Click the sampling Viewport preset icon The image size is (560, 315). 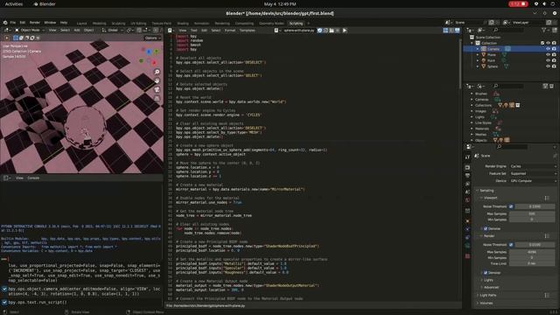tap(547, 198)
